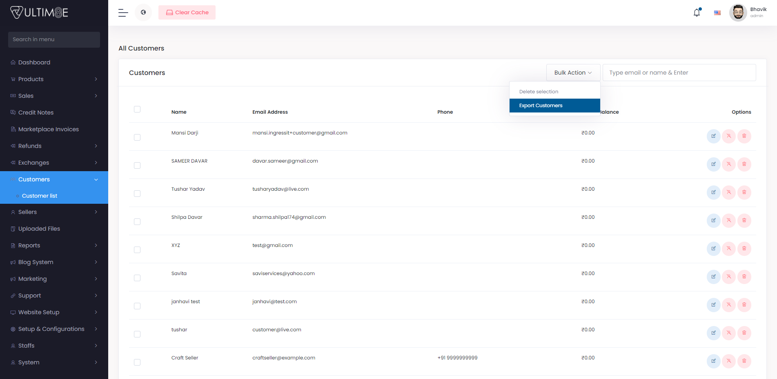The height and width of the screenshot is (379, 777).
Task: Open the notifications bell
Action: tap(696, 12)
